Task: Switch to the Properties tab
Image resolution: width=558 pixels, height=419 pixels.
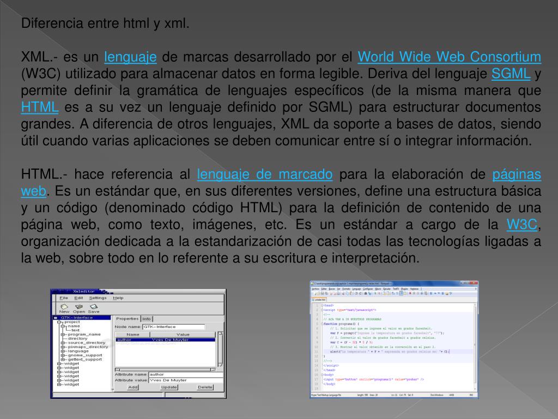Action: point(127,319)
